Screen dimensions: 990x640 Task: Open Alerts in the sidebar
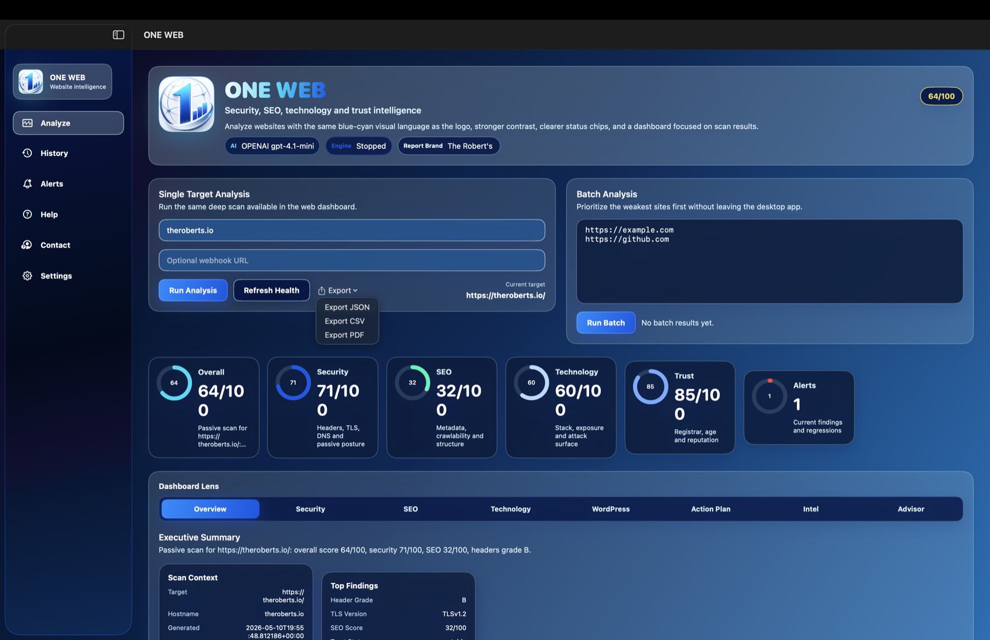[68, 183]
